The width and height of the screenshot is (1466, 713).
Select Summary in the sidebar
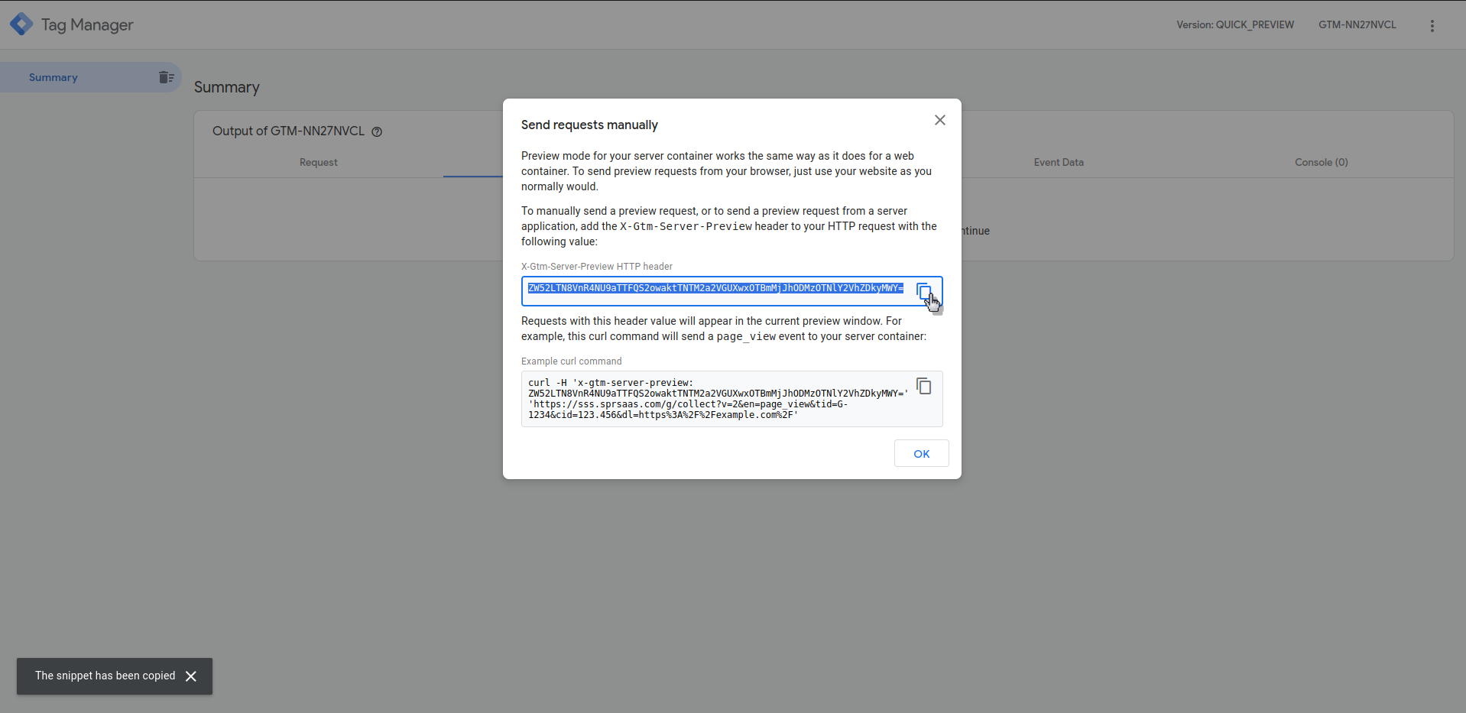click(x=91, y=77)
